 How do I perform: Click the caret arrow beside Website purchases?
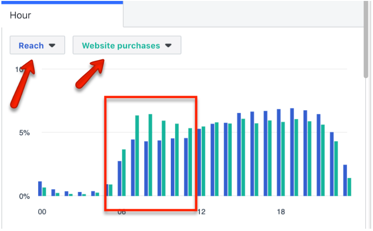[x=168, y=45]
